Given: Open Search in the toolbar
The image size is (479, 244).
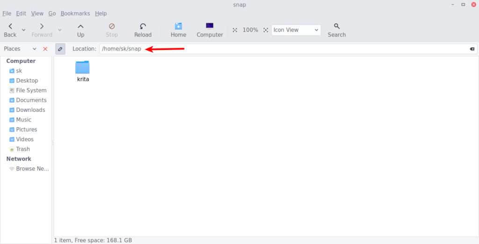Looking at the screenshot, I should (x=337, y=30).
